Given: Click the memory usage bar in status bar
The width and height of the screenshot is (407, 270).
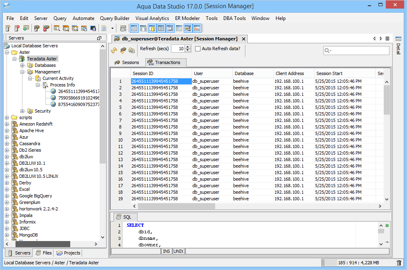Looking at the screenshot, I should tap(358, 263).
